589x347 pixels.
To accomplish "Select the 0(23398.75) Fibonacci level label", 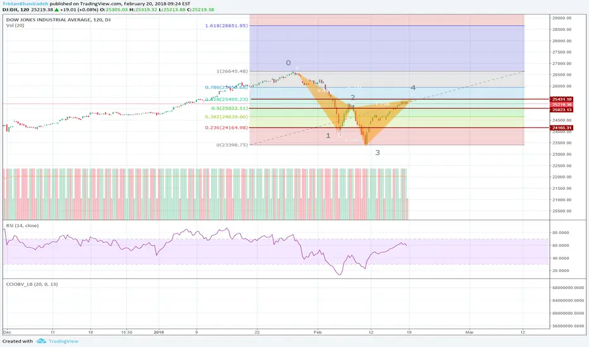I will coord(232,144).
